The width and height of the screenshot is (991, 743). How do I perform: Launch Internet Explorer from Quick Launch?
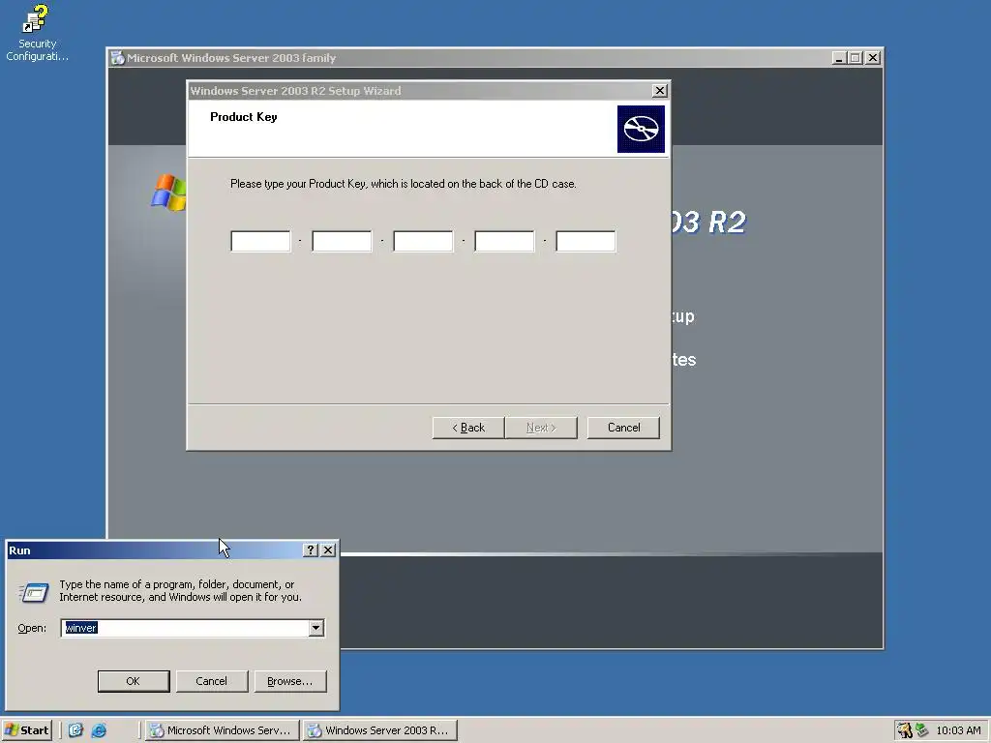point(100,730)
